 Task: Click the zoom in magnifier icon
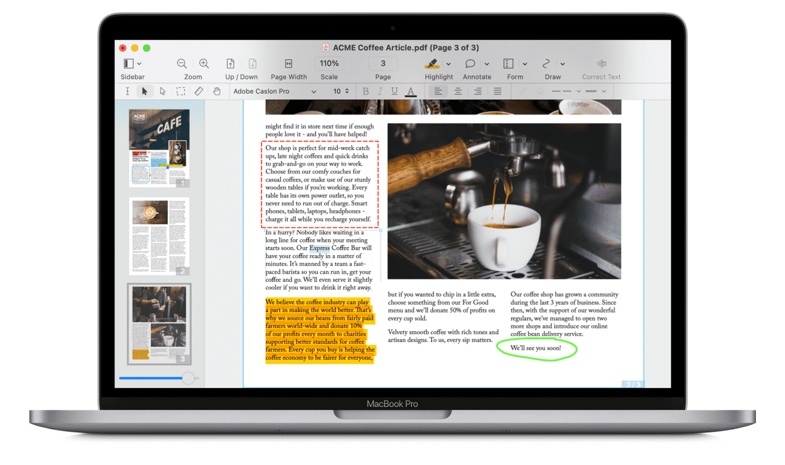(x=204, y=64)
